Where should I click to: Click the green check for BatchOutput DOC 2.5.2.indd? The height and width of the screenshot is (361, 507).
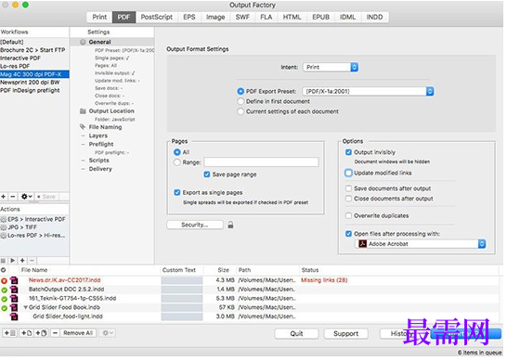pyautogui.click(x=4, y=290)
